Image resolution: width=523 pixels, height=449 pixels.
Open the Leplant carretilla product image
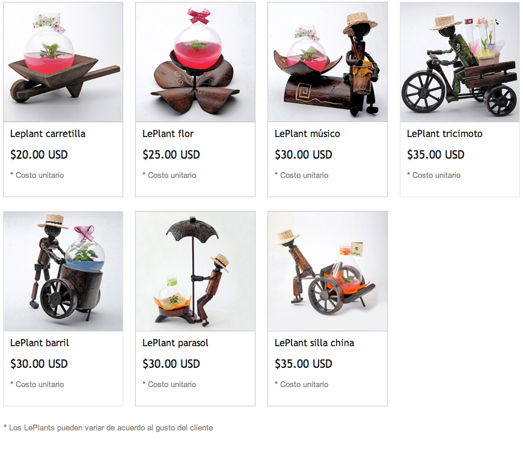(x=63, y=62)
